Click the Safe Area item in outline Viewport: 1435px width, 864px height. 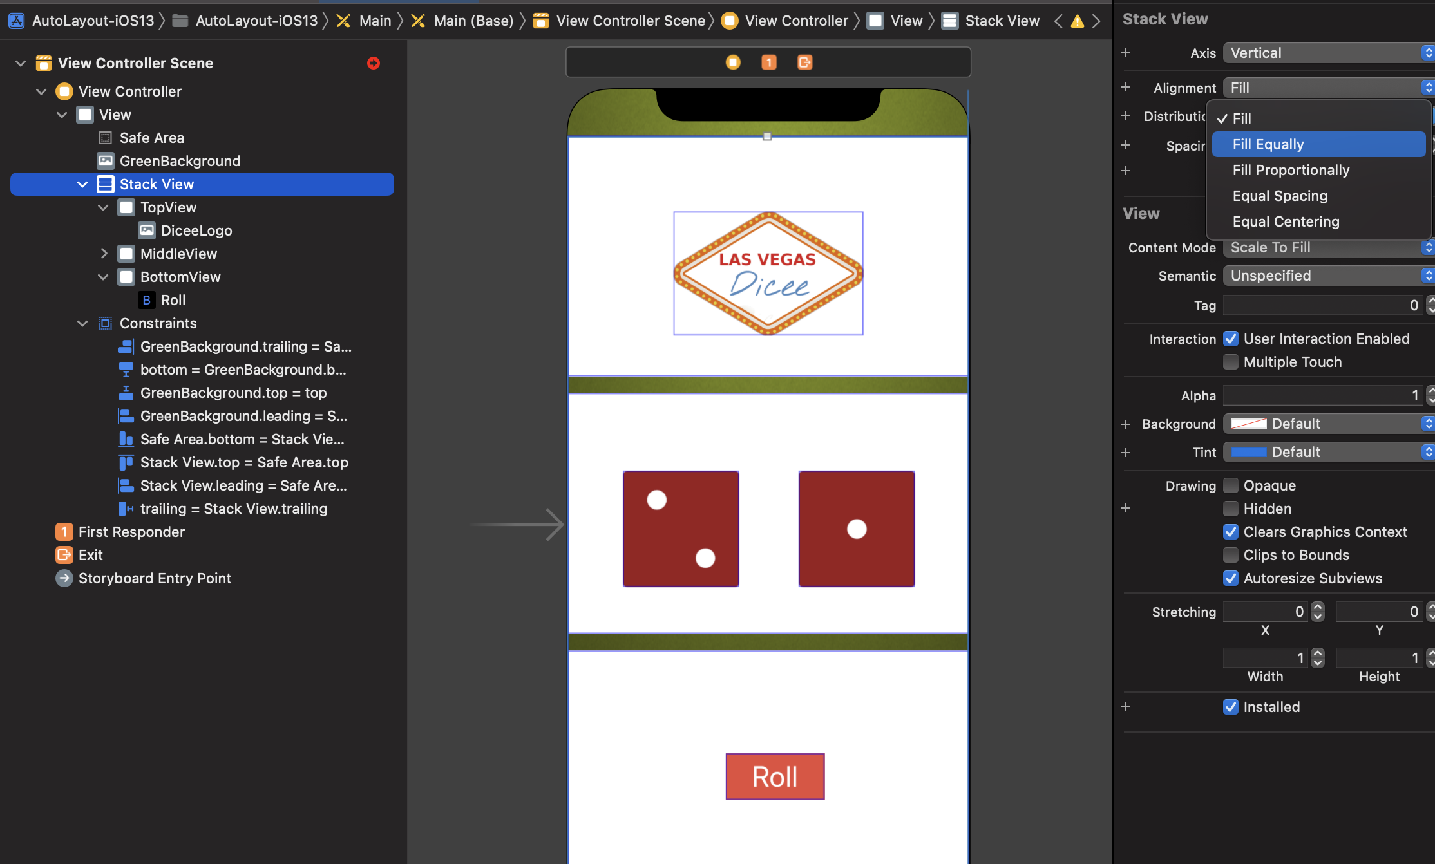point(151,138)
